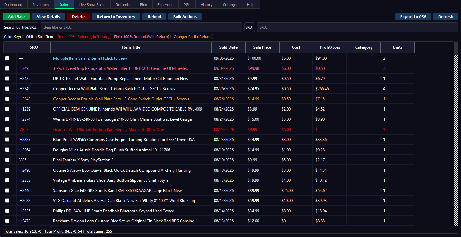Check the box for SKU H2622

point(7,201)
